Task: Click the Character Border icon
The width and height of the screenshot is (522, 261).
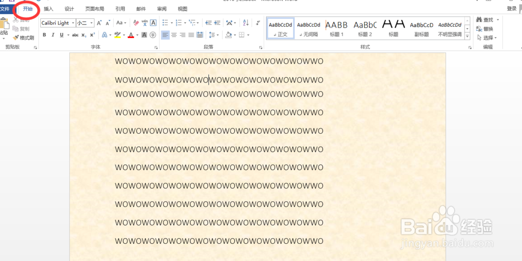Action: click(153, 22)
